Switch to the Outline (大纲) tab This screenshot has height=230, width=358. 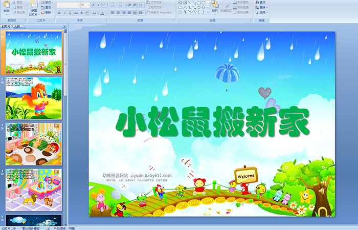pos(17,26)
